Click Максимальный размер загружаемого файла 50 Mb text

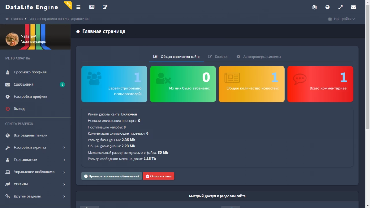pyautogui.click(x=128, y=153)
